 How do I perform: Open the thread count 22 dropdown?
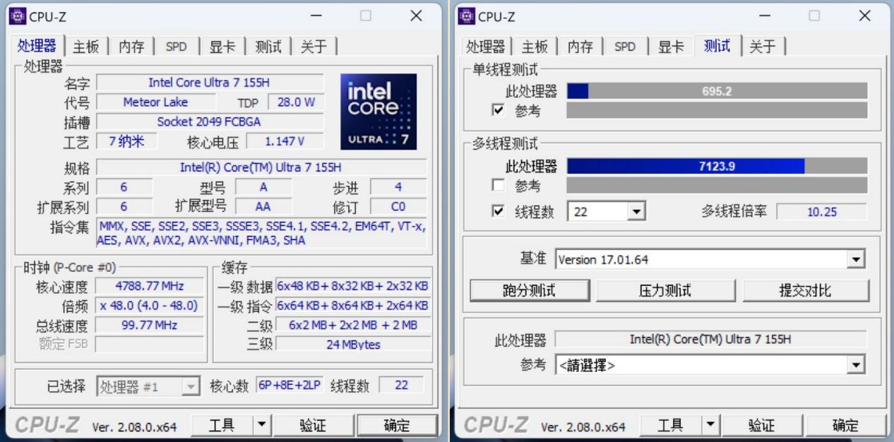tap(636, 211)
